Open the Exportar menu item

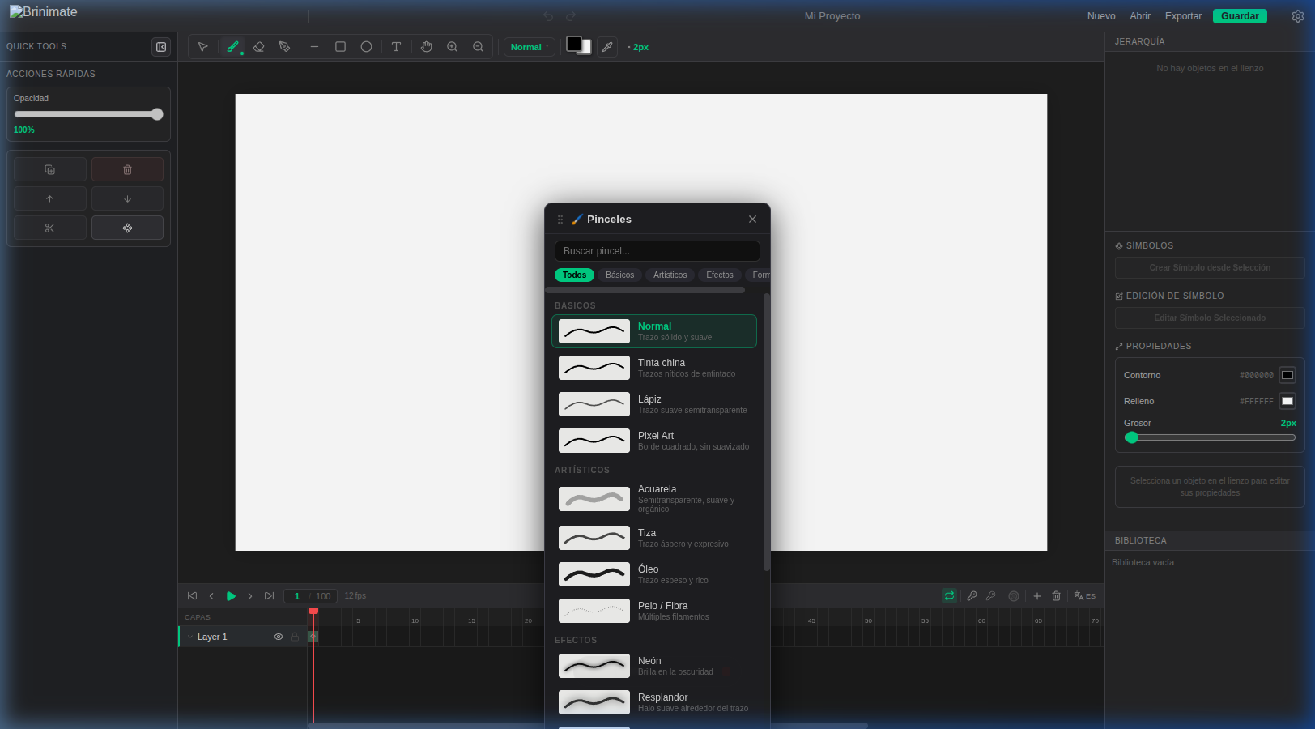point(1182,16)
